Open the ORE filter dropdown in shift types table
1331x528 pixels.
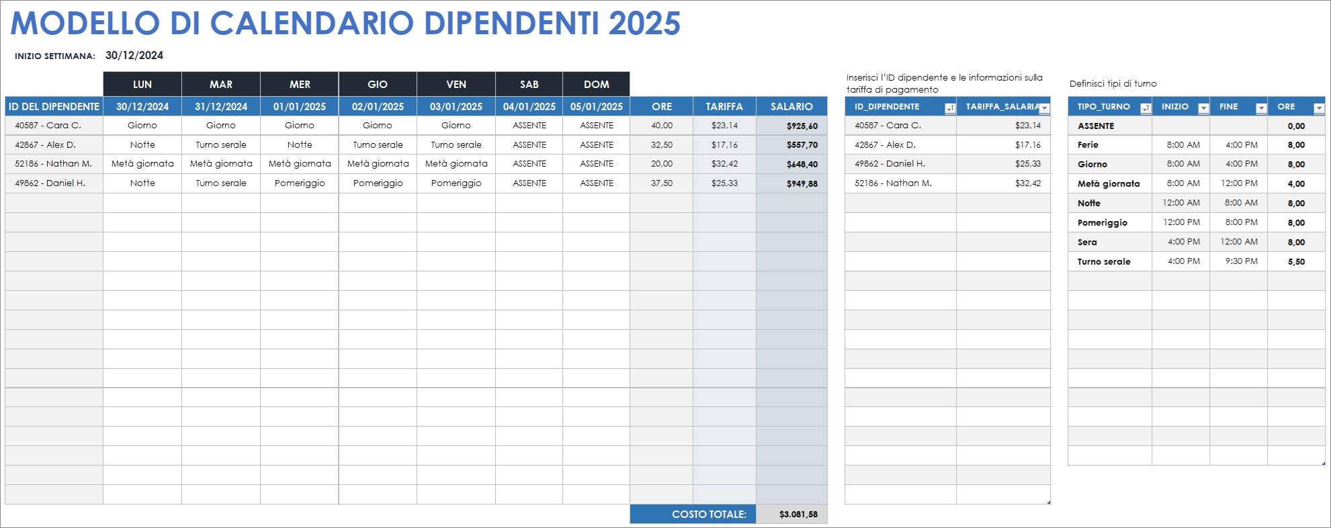(x=1319, y=108)
